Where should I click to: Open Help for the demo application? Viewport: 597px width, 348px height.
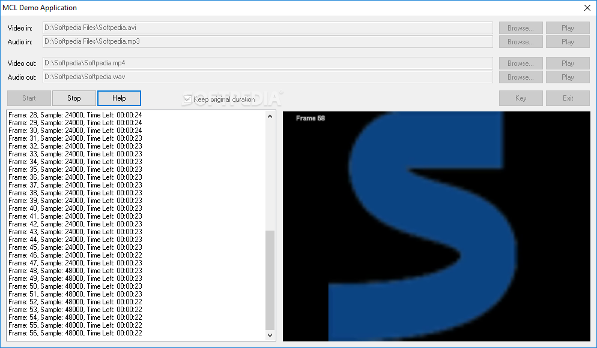click(x=119, y=98)
